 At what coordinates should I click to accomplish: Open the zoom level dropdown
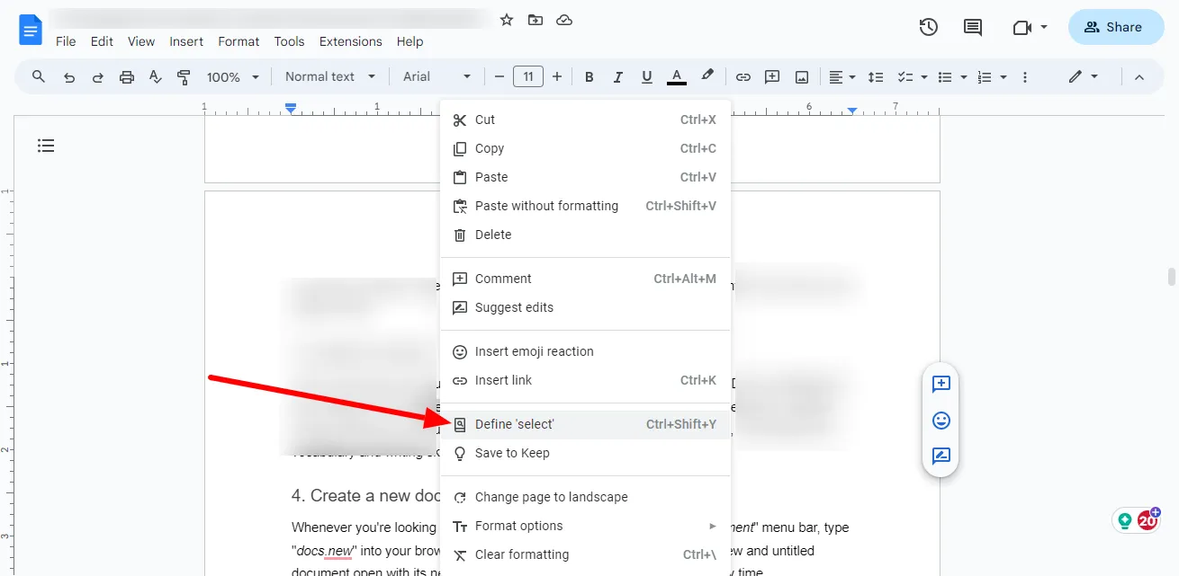[231, 76]
